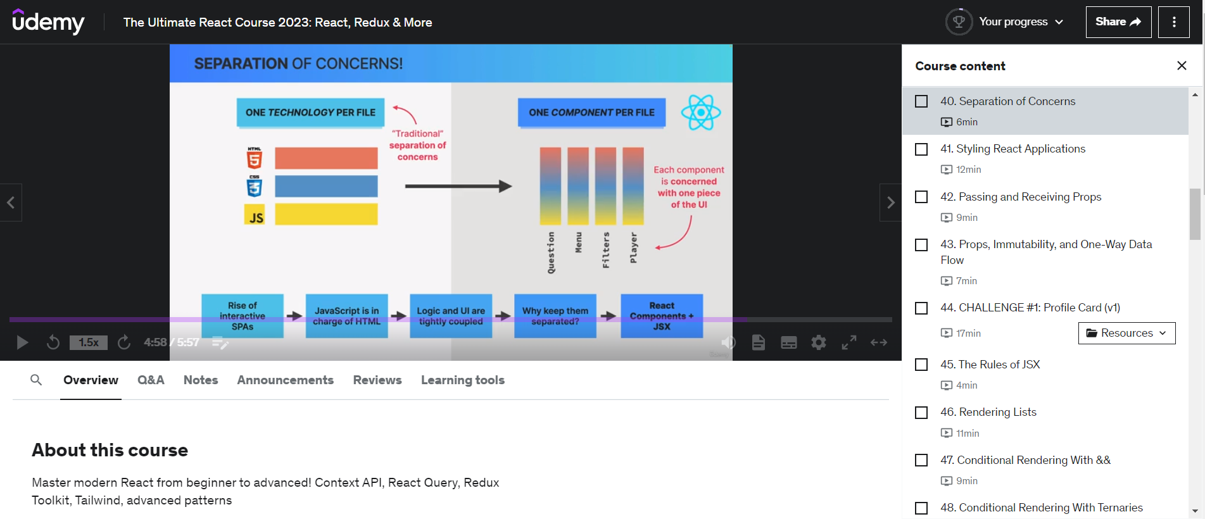Toggle expanded view with double-arrow icon
This screenshot has height=519, width=1205.
878,343
